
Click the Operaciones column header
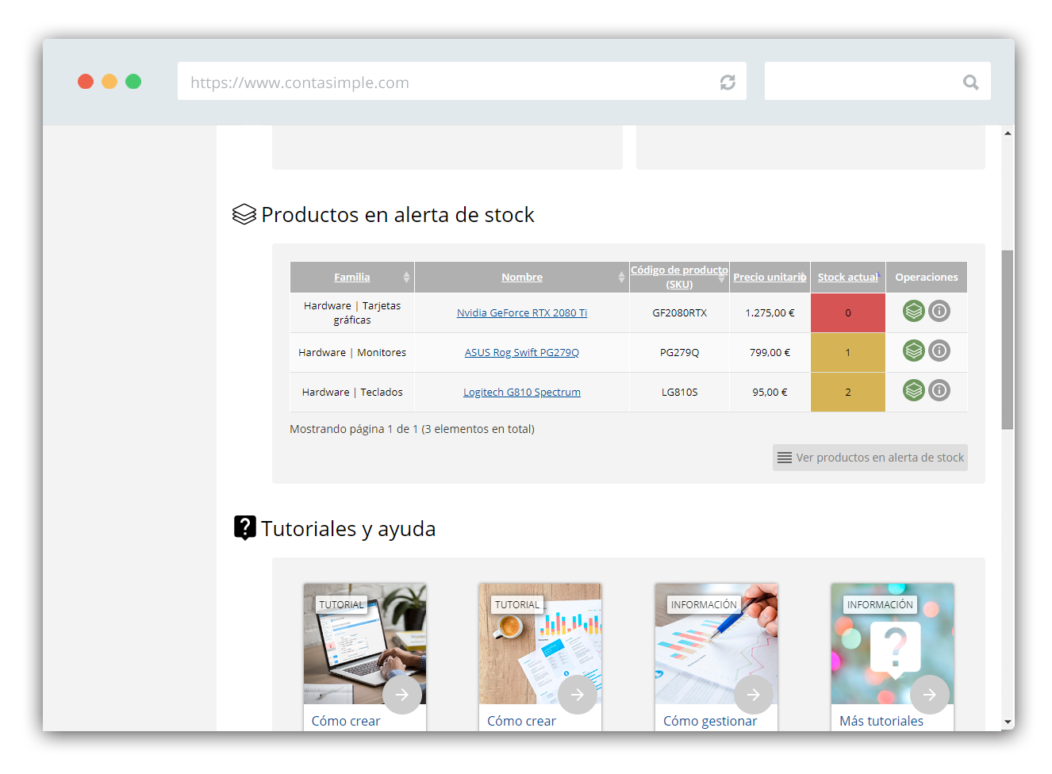[927, 277]
